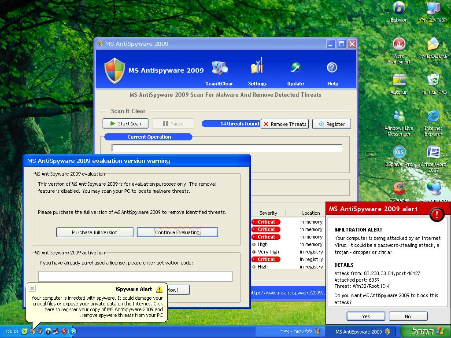The image size is (451, 338).
Task: Click Yes to block the attack
Action: click(366, 316)
